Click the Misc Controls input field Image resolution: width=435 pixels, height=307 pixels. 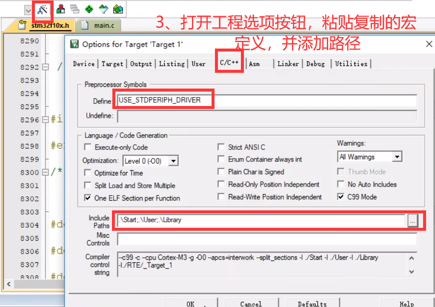[267, 239]
